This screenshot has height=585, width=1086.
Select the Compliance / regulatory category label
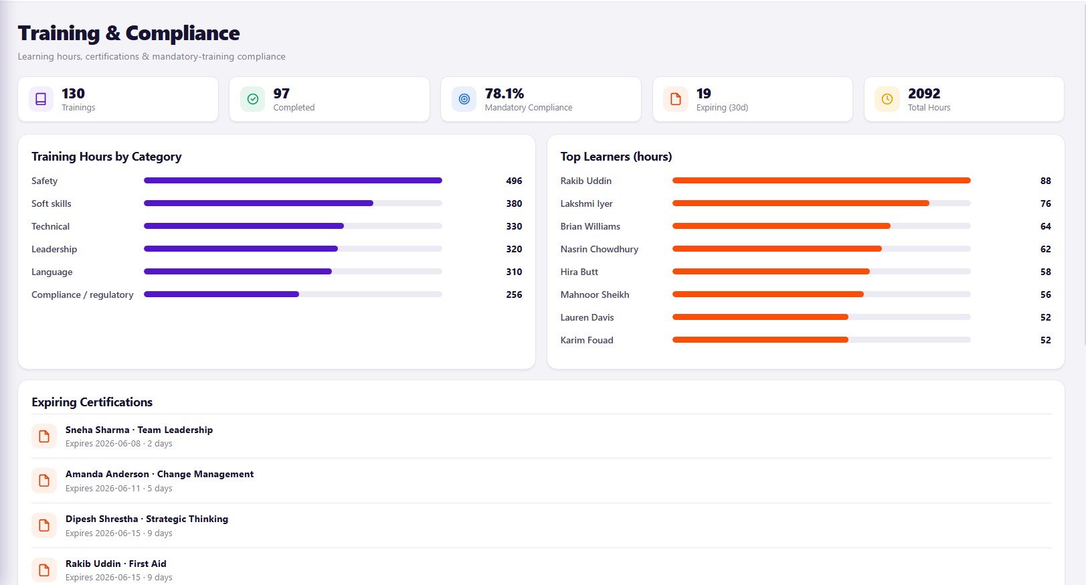pos(82,295)
